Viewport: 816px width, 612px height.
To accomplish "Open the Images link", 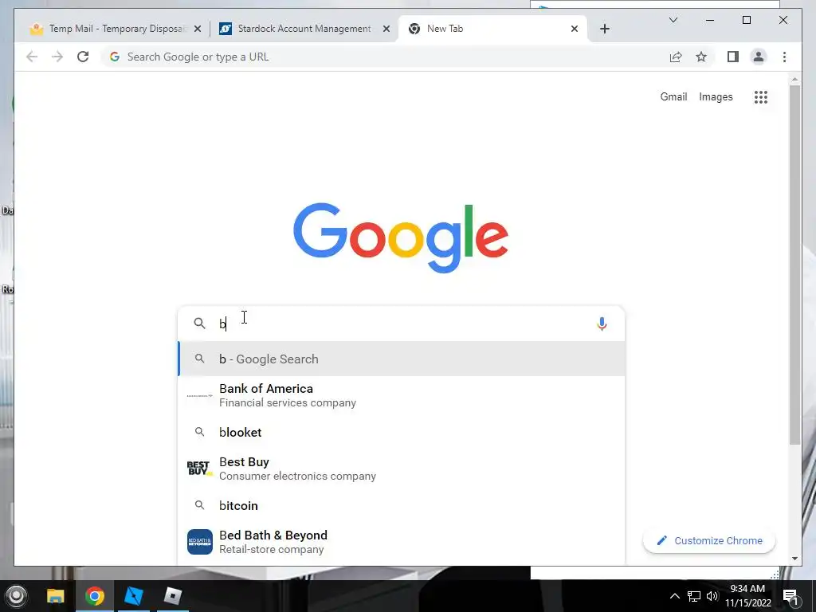I will 716,96.
